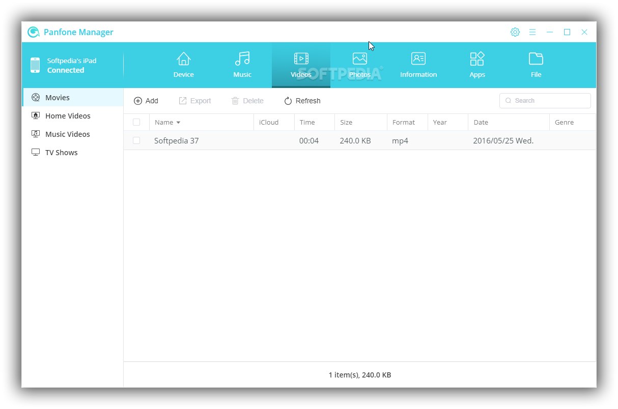Open the Apps tab
The height and width of the screenshot is (409, 618).
477,65
